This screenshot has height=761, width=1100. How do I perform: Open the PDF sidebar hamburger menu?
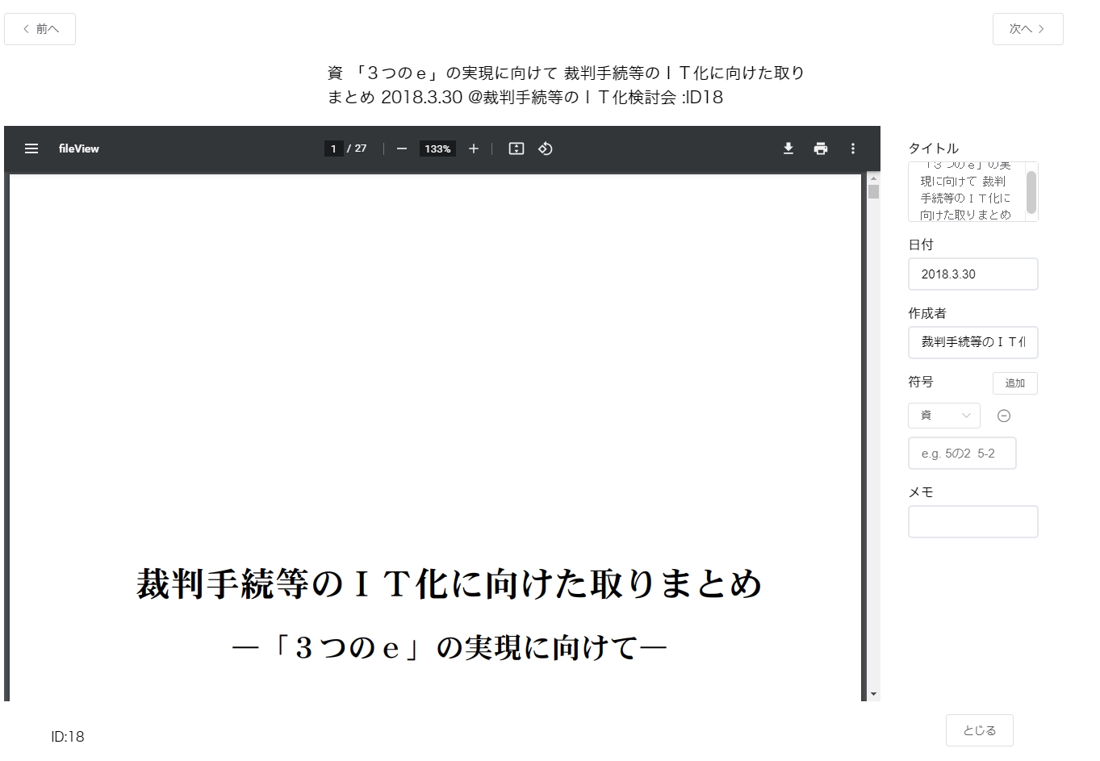[x=31, y=148]
